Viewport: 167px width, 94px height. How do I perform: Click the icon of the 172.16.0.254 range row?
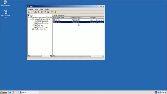(54, 20)
